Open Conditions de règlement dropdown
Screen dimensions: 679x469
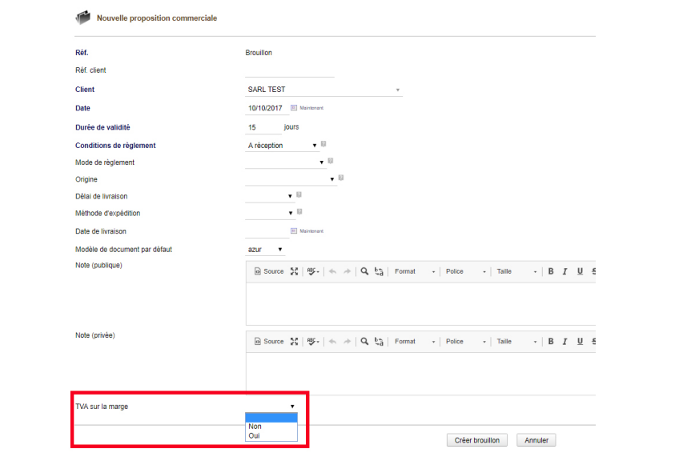point(283,146)
